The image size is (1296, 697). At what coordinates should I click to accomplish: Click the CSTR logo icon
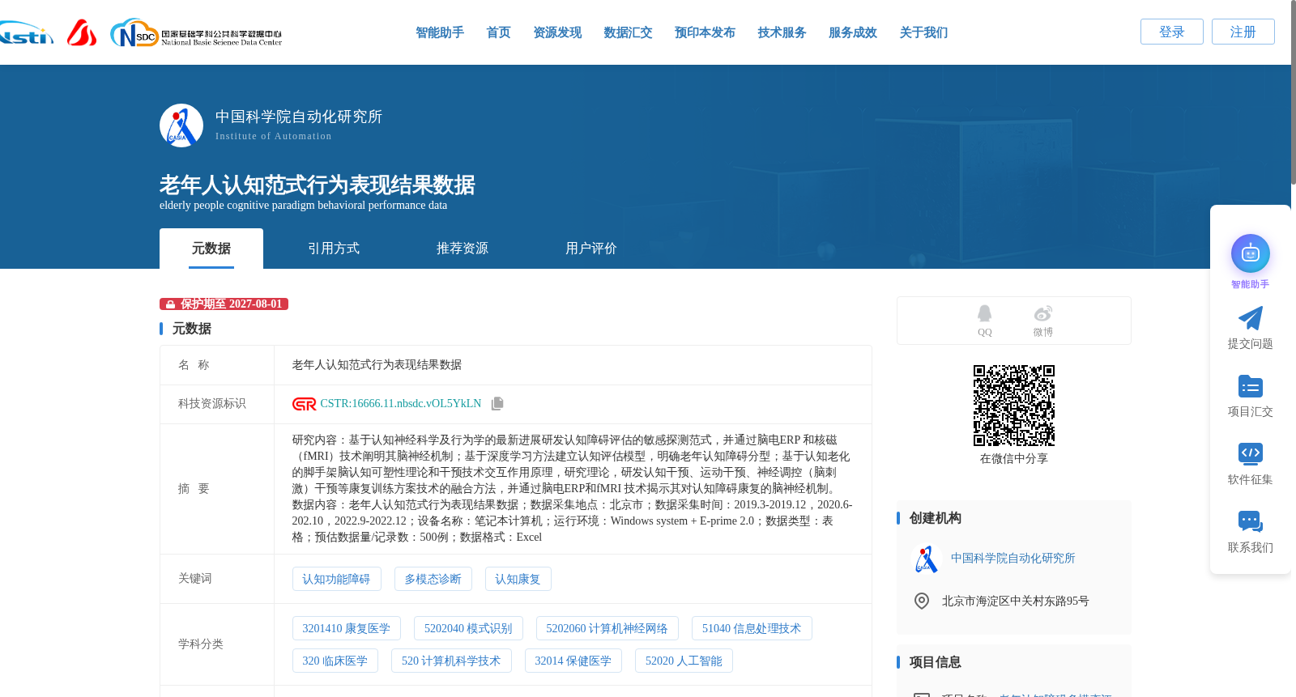coord(305,404)
